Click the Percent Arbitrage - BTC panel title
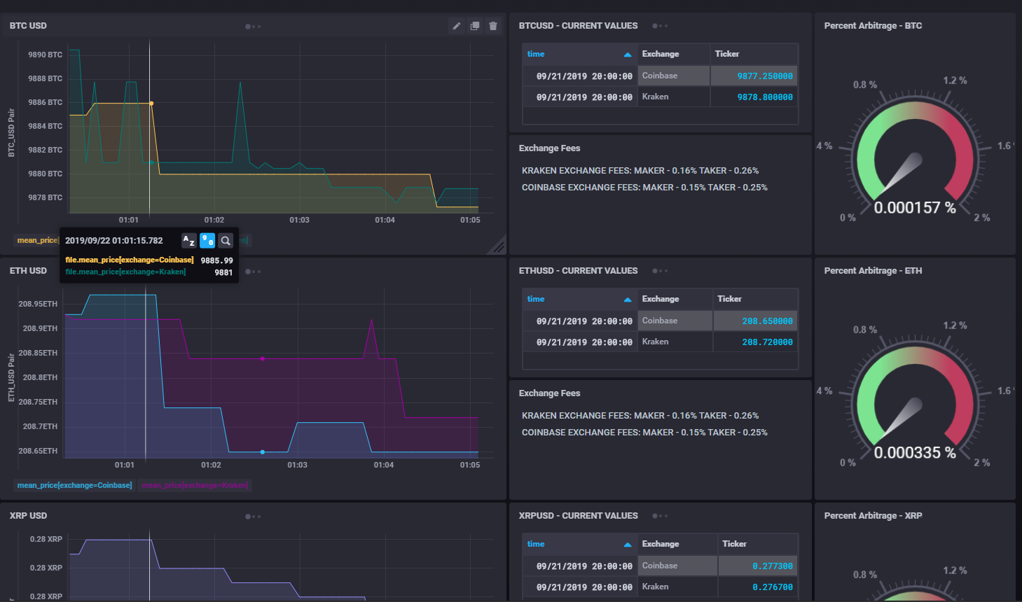The height and width of the screenshot is (602, 1022). tap(873, 26)
